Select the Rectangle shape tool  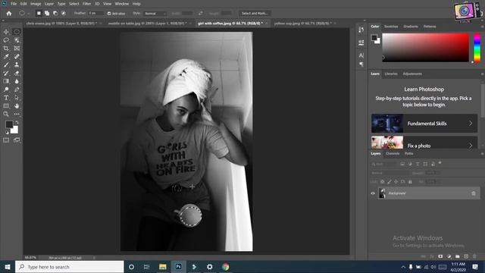coord(6,106)
